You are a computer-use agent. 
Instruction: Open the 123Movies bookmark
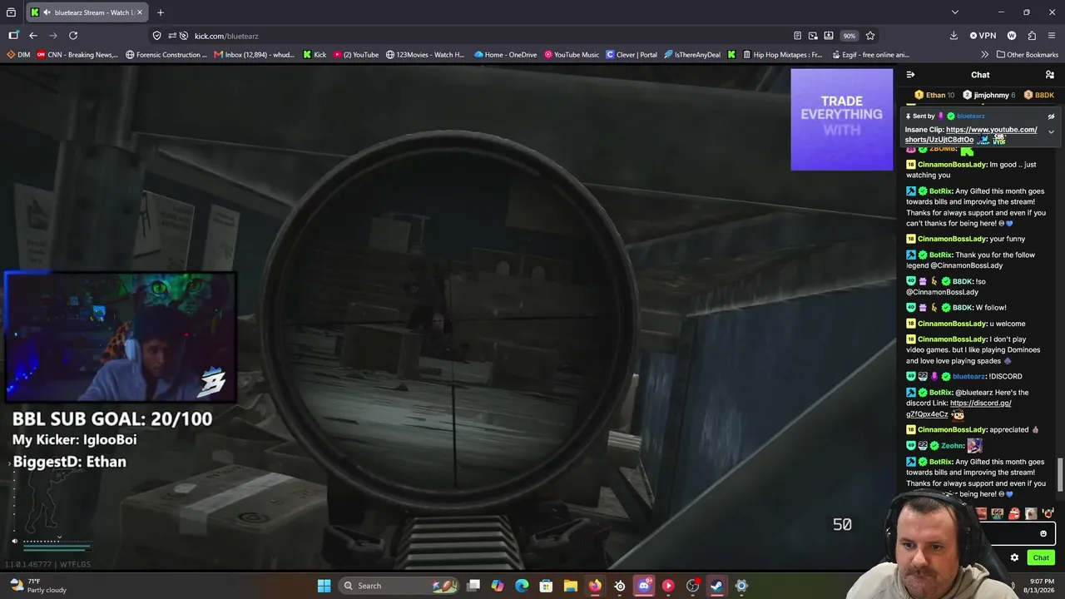(x=425, y=55)
